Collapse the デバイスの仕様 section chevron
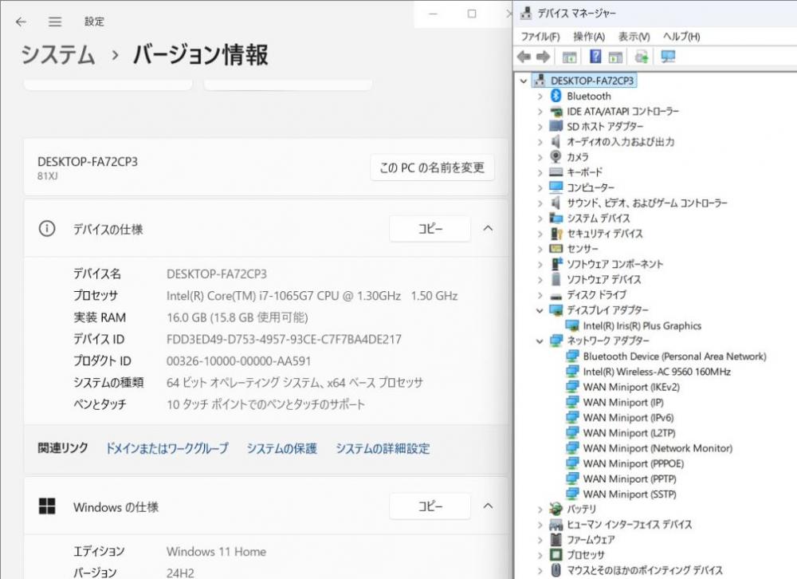Image resolution: width=797 pixels, height=579 pixels. tap(488, 228)
